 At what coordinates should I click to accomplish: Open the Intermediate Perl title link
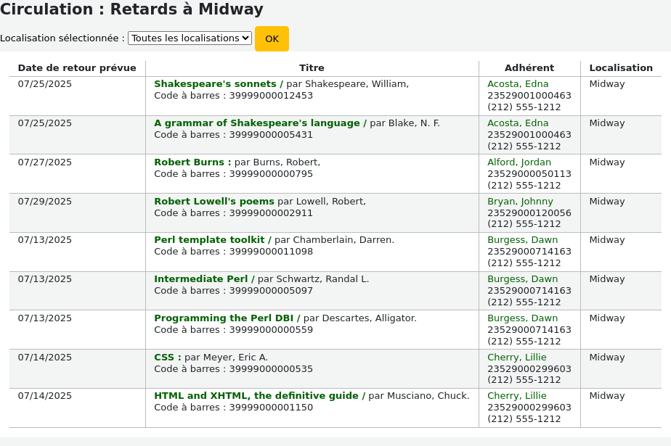204,279
